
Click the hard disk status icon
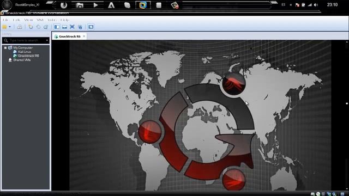click(312, 194)
